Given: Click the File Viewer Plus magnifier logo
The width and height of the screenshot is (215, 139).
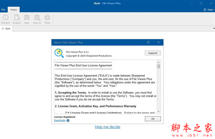Looking at the screenshot, I should pyautogui.click(x=59, y=53).
